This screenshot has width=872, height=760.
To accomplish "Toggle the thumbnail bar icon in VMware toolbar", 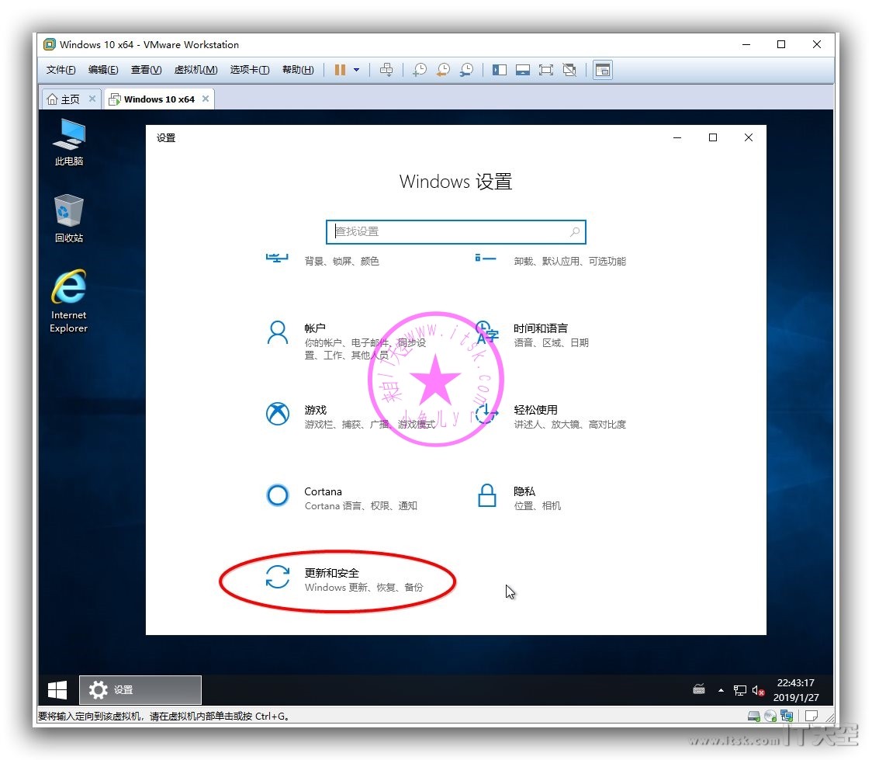I will pos(523,70).
